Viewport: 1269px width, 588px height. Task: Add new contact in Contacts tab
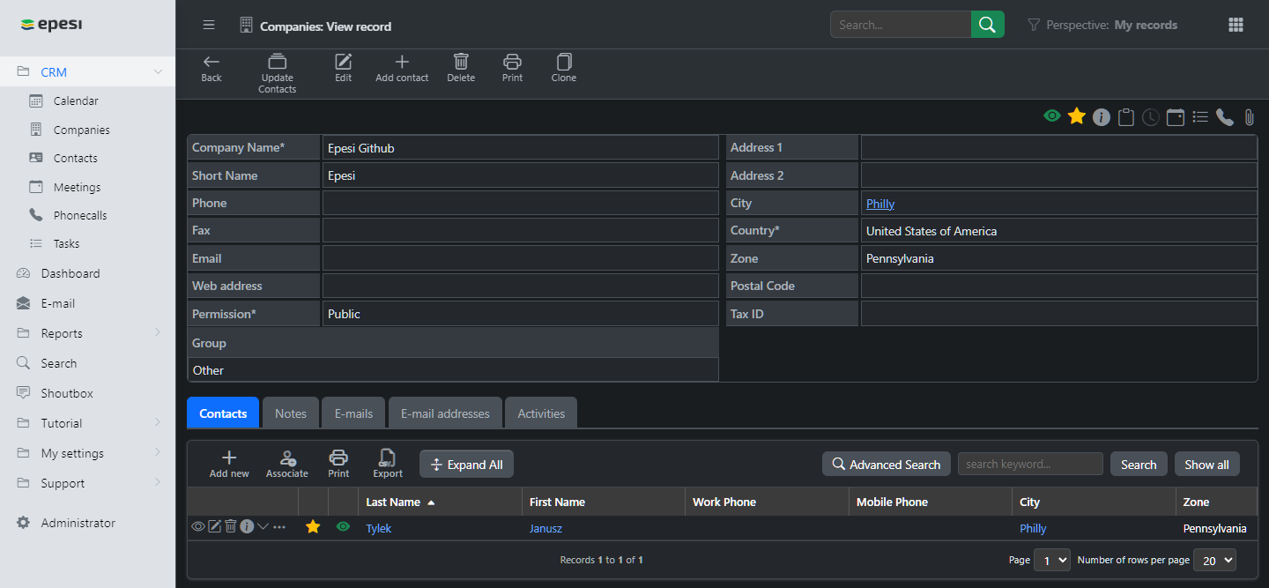point(229,464)
